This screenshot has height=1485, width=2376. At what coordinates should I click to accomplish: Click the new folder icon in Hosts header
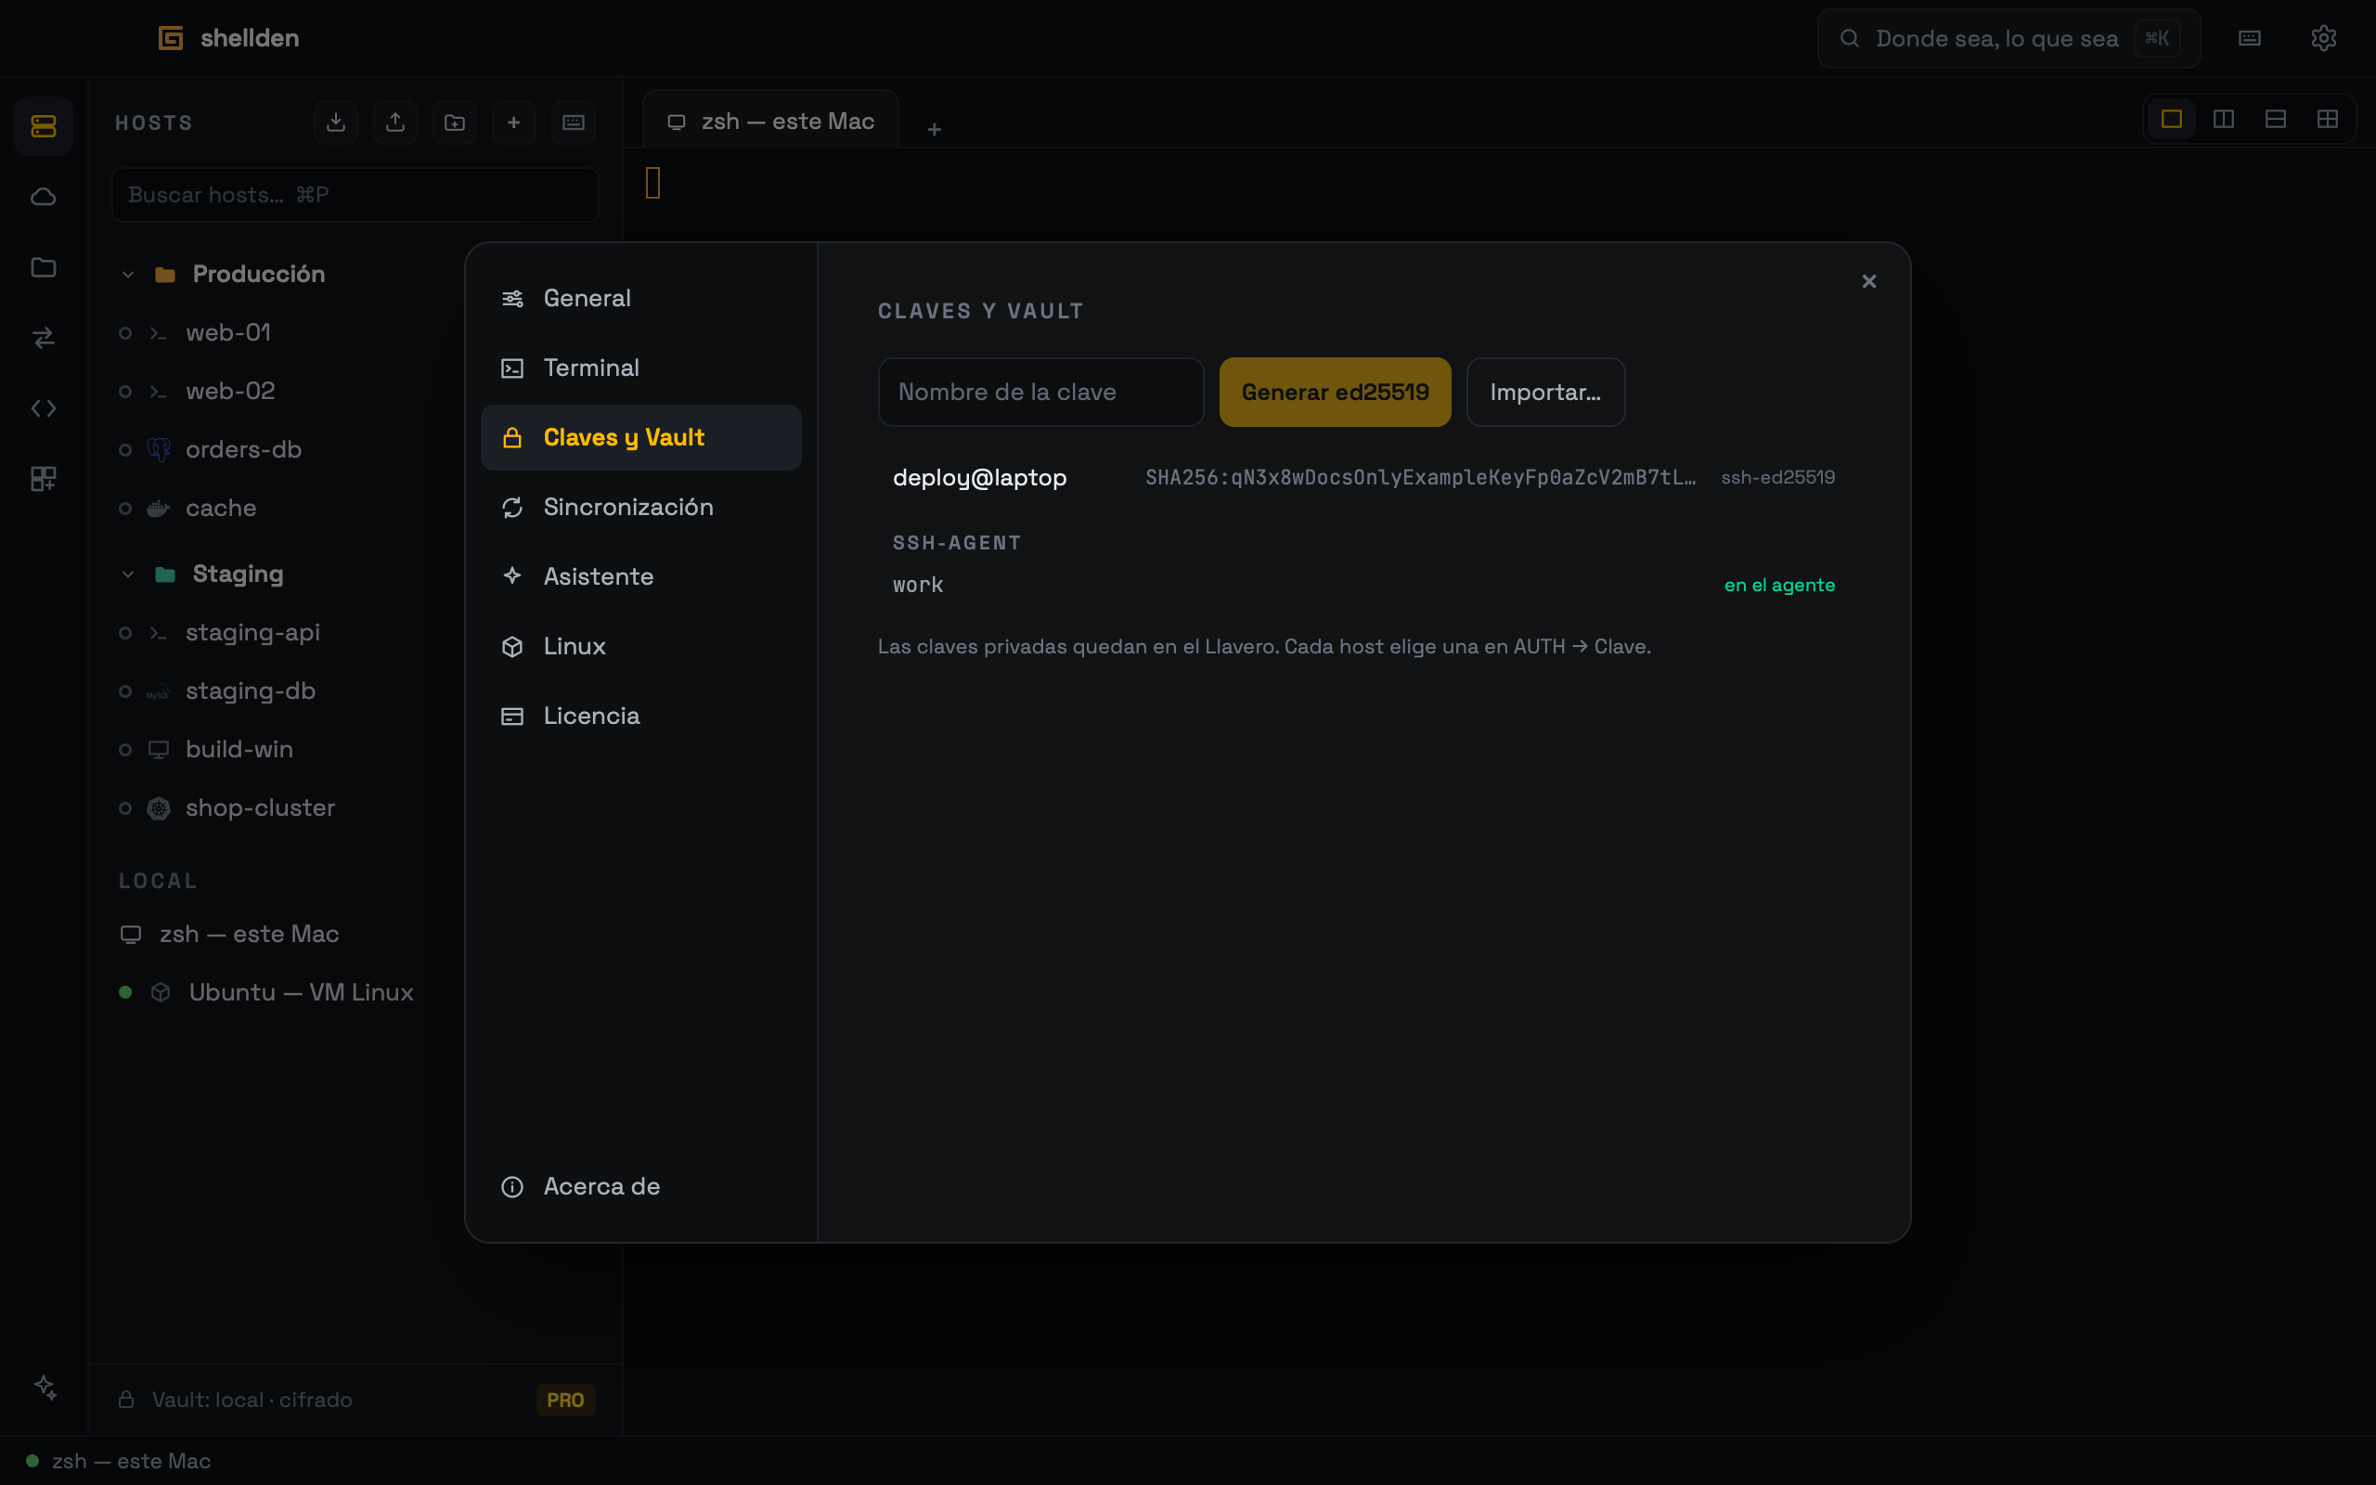455,123
